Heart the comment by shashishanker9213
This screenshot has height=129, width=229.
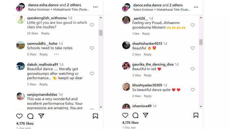click(x=193, y=48)
